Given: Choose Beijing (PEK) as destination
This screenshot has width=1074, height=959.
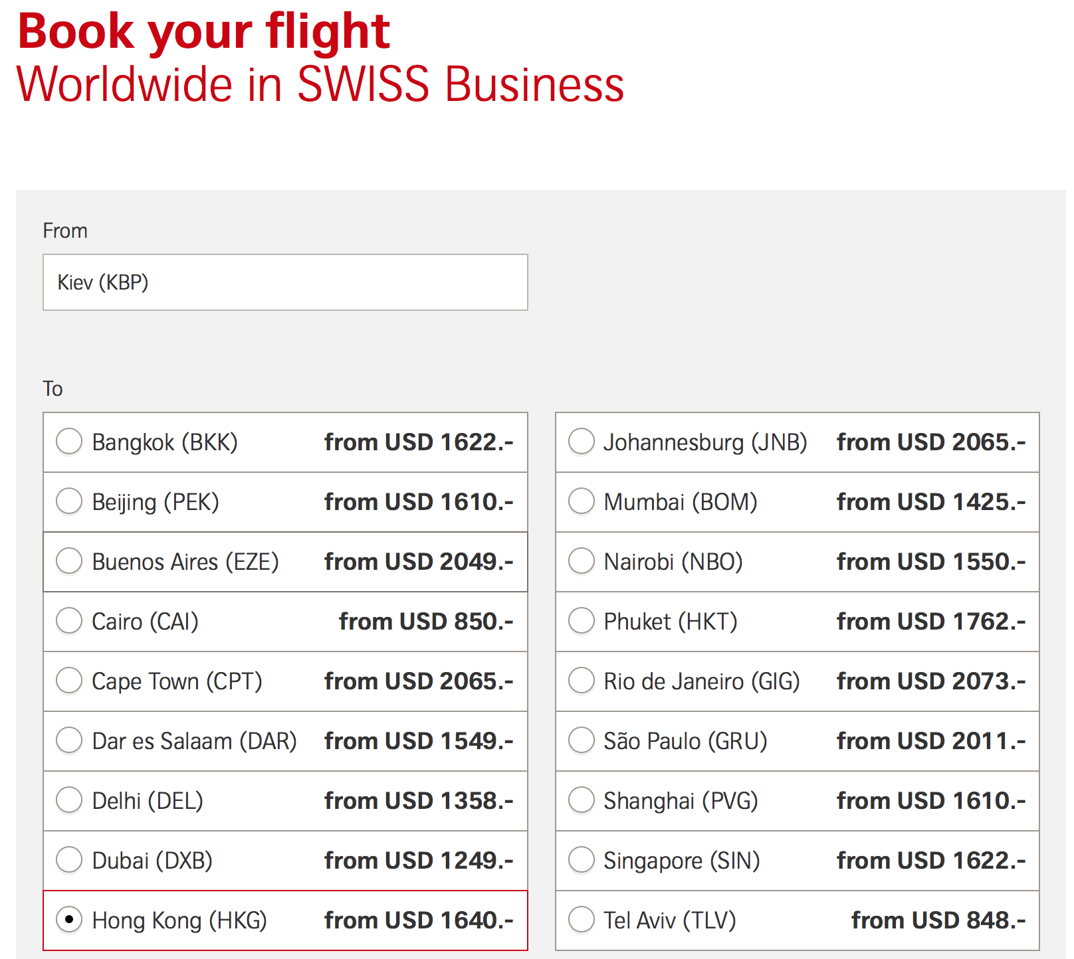Looking at the screenshot, I should (x=69, y=501).
